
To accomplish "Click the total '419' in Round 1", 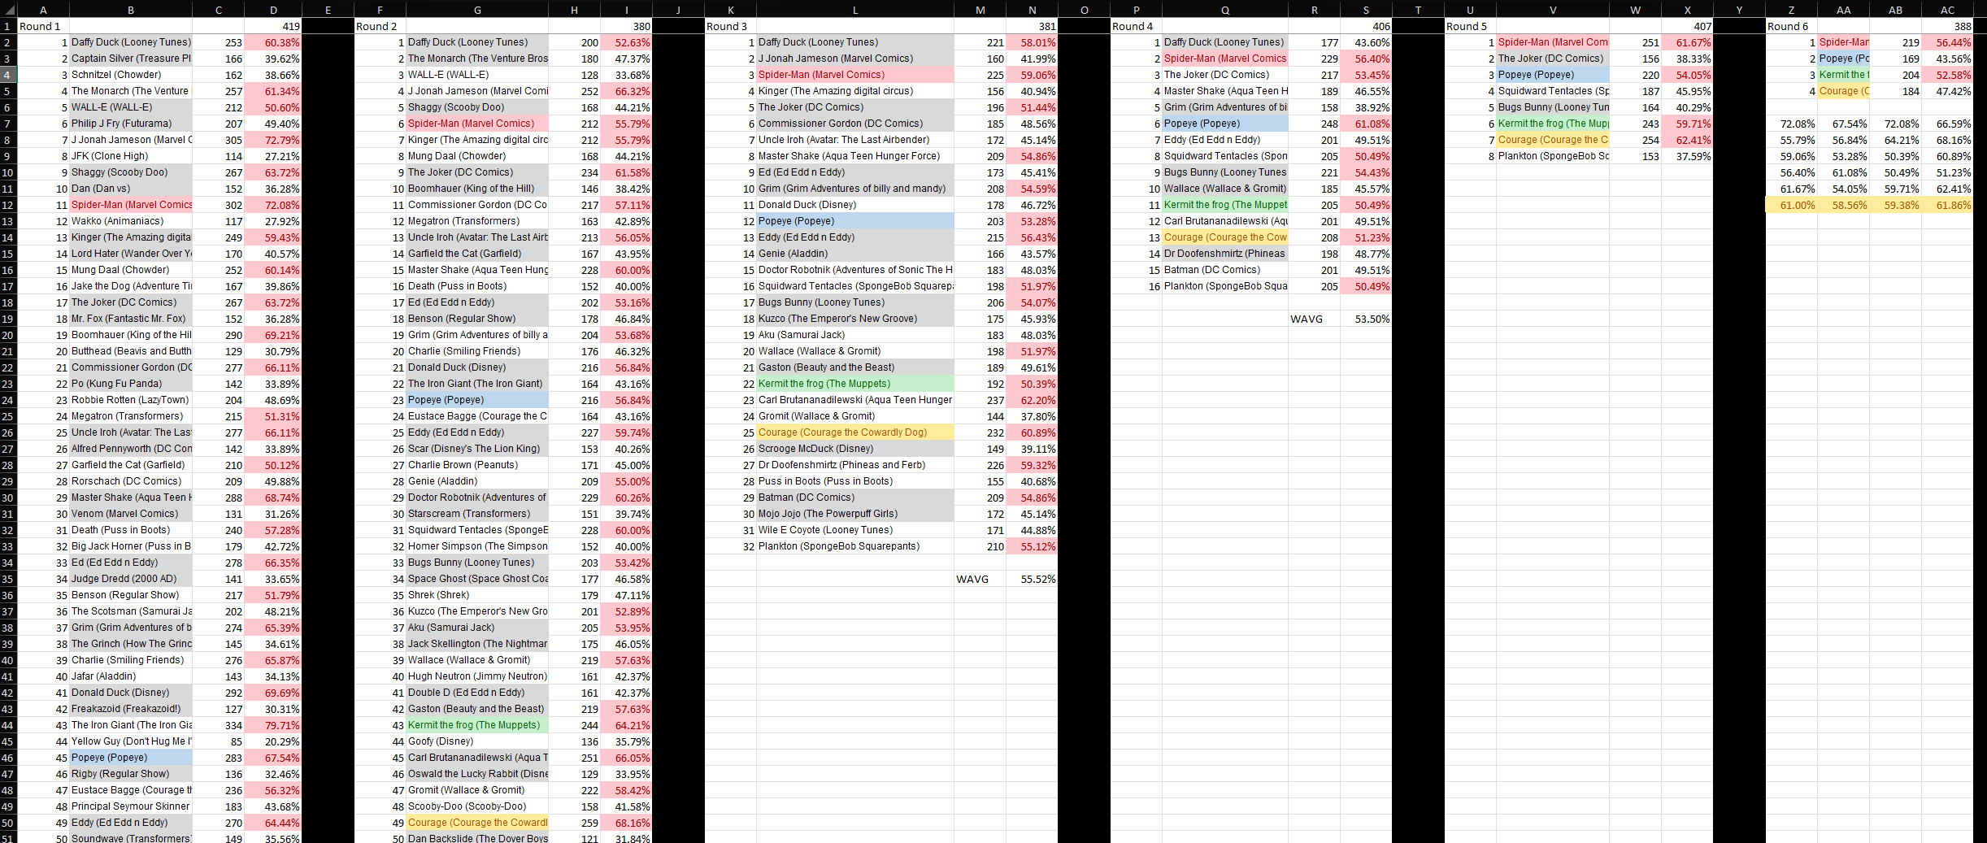I will [x=273, y=26].
